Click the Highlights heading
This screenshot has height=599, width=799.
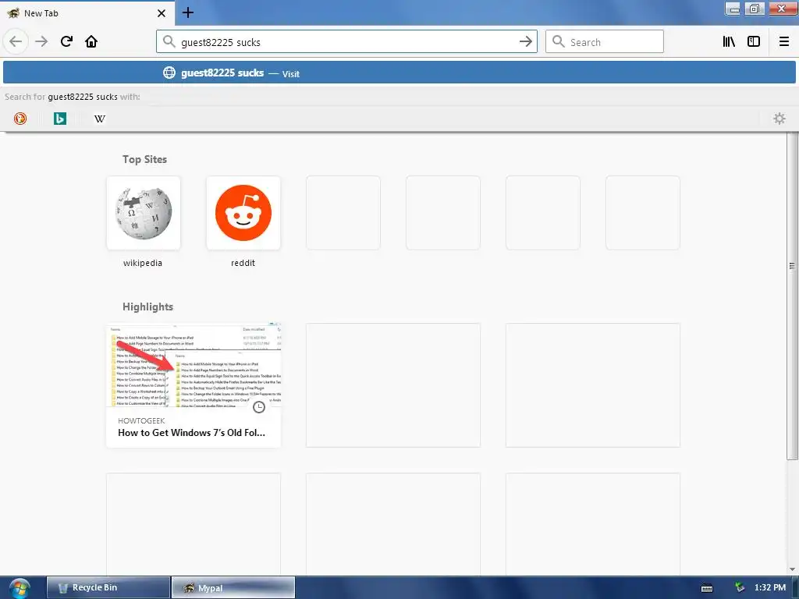click(147, 307)
